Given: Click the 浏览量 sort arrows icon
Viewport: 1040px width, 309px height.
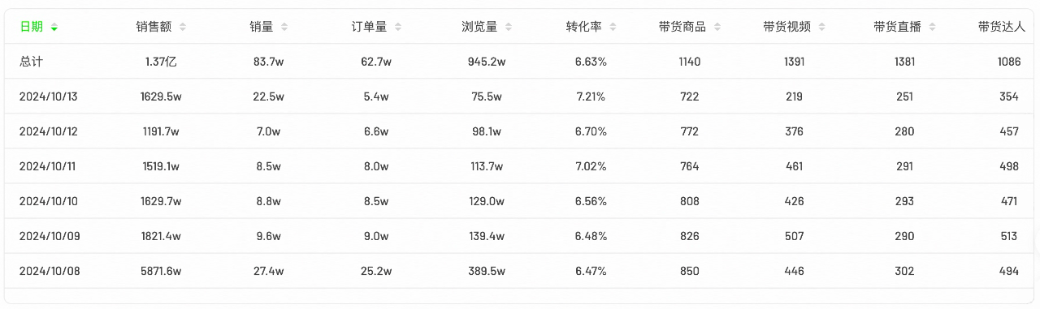Looking at the screenshot, I should [x=509, y=27].
